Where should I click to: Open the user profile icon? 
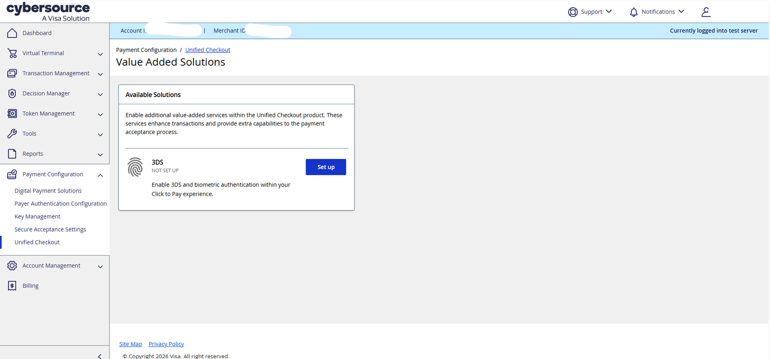[706, 12]
